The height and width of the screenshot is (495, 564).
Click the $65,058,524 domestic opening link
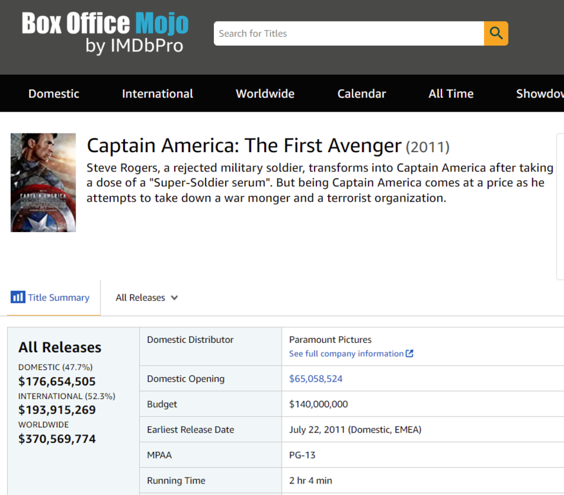coord(316,379)
